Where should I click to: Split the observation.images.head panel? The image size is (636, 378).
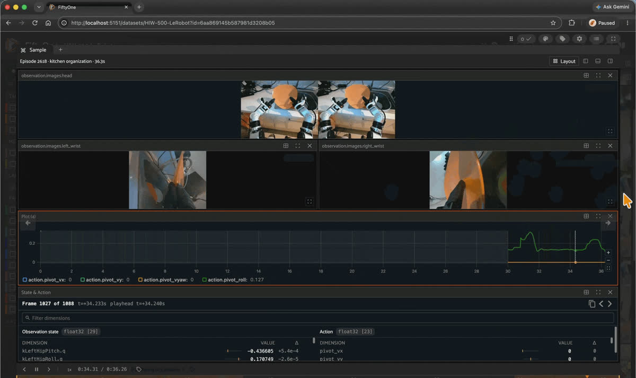click(586, 75)
